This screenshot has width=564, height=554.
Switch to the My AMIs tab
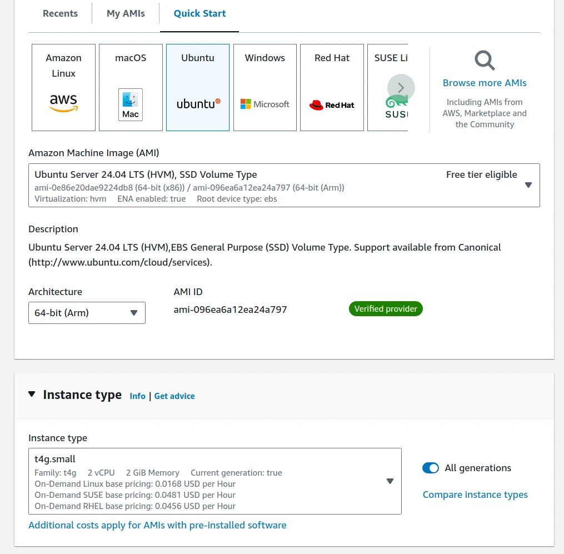click(x=126, y=13)
